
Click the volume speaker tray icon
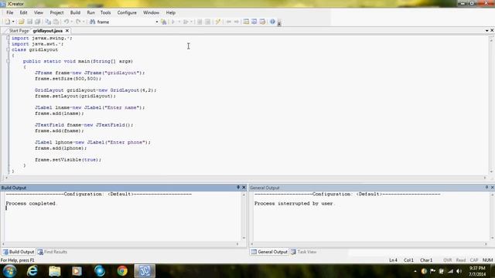click(x=459, y=271)
